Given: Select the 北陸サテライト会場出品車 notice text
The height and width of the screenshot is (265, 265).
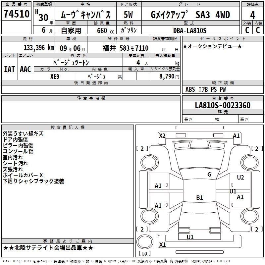Looking at the screenshot, I should tap(48, 248).
